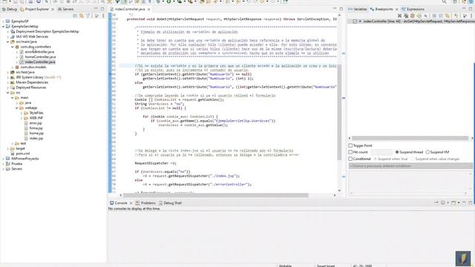Switch to the Expressions tab
The width and height of the screenshot is (475, 267).
tap(413, 9)
